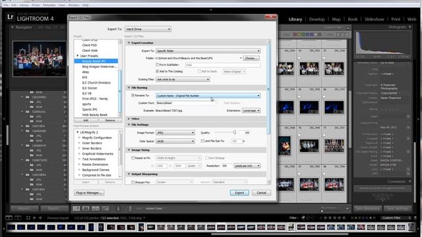
Task: Open the Export To Hard Drive dropdown
Action: [x=148, y=29]
